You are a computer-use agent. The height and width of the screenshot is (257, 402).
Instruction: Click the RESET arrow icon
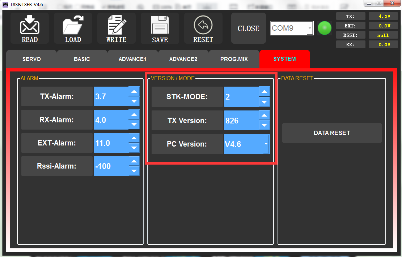[203, 25]
